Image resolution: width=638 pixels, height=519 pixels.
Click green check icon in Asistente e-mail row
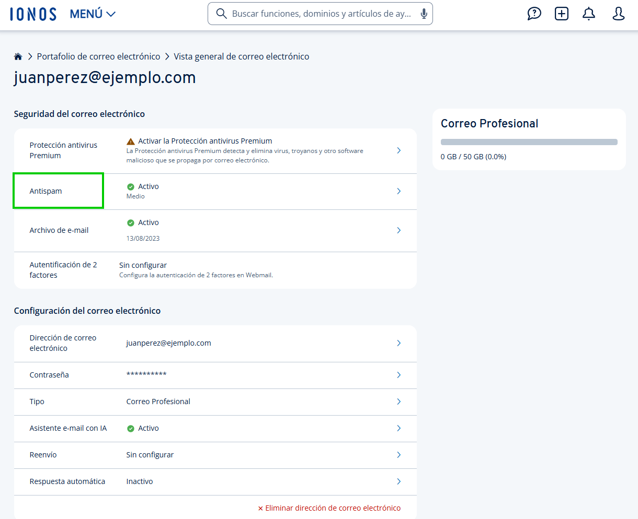131,428
